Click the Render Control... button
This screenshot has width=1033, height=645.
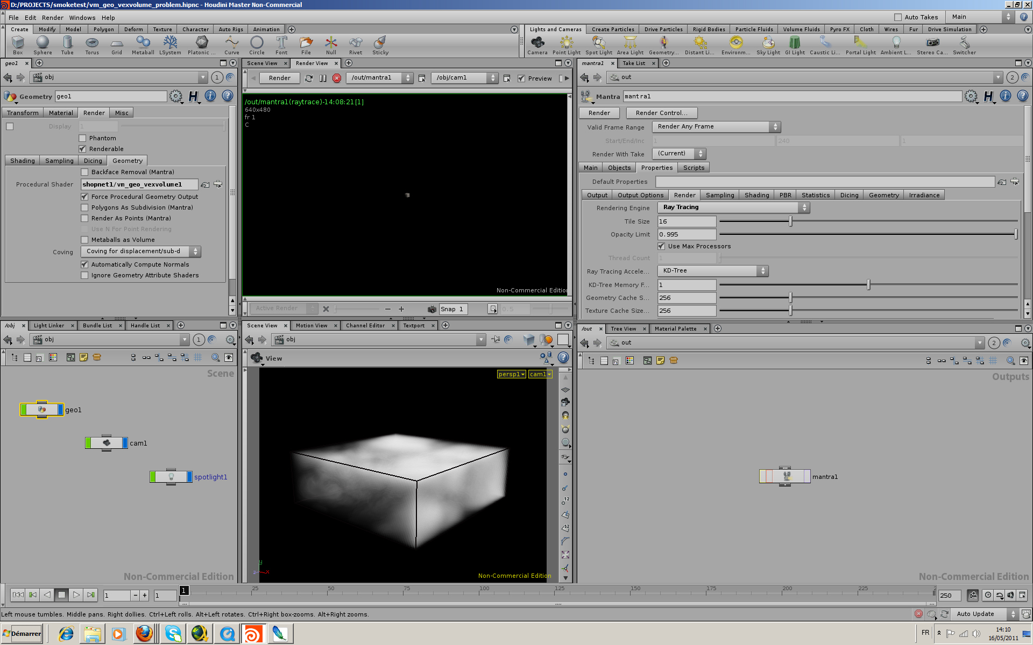662,113
